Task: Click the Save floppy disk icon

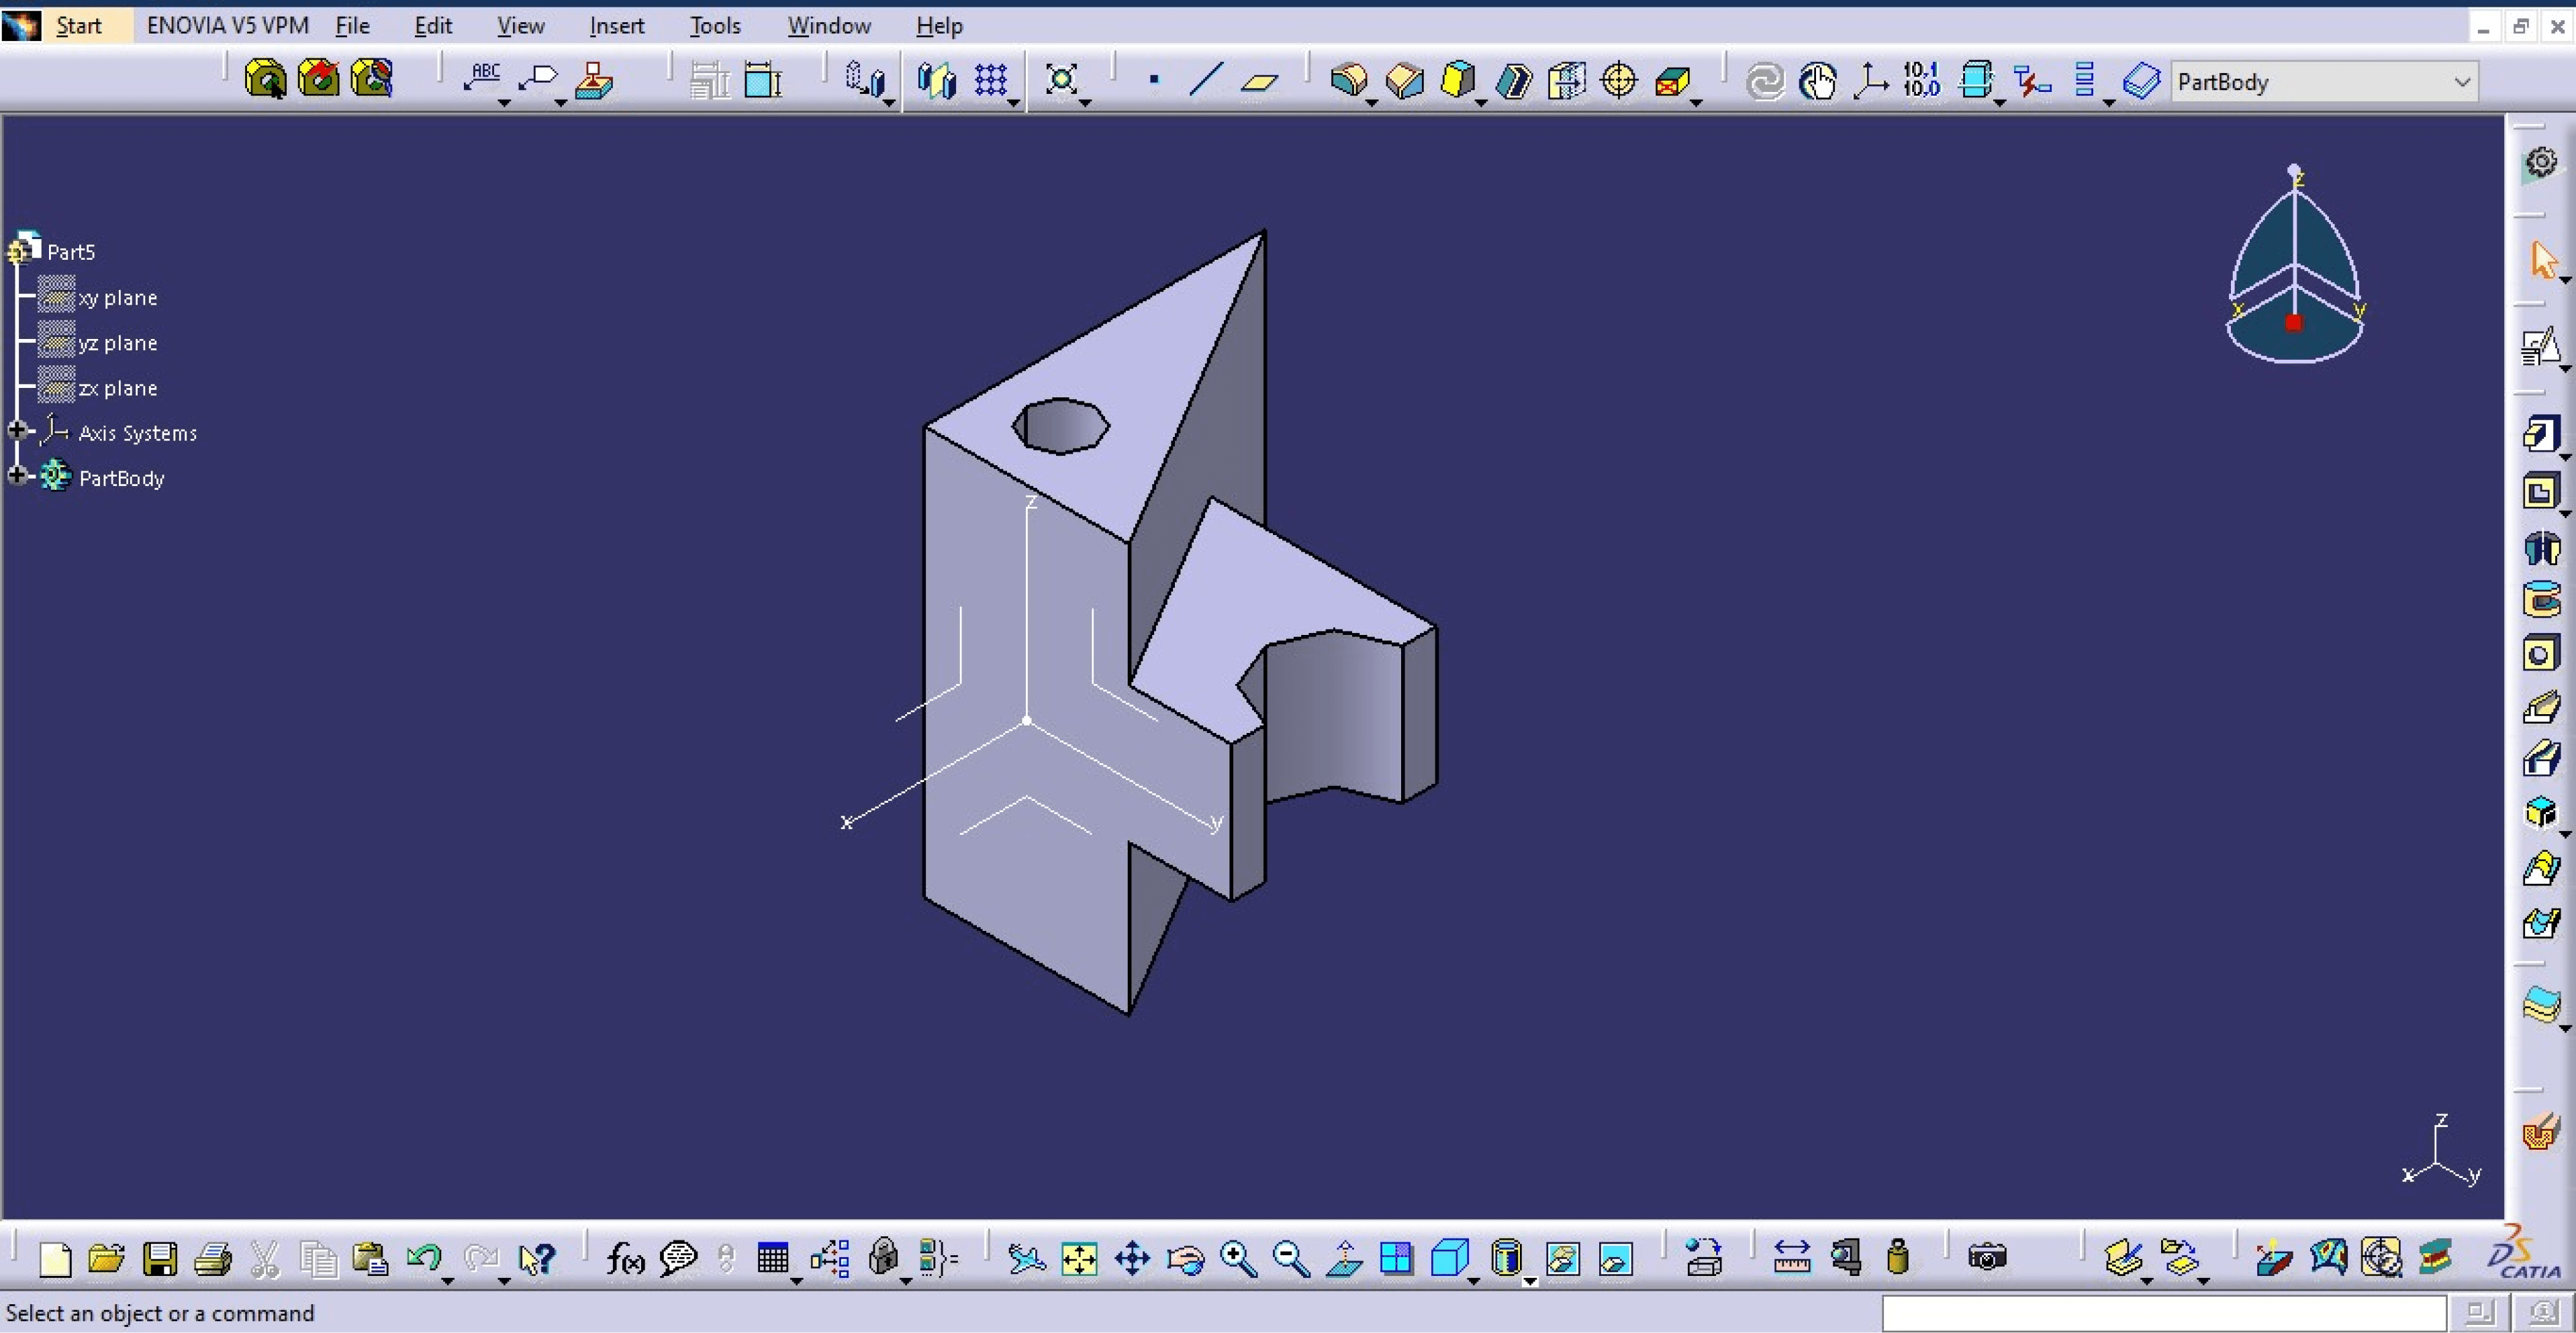Action: (x=160, y=1259)
